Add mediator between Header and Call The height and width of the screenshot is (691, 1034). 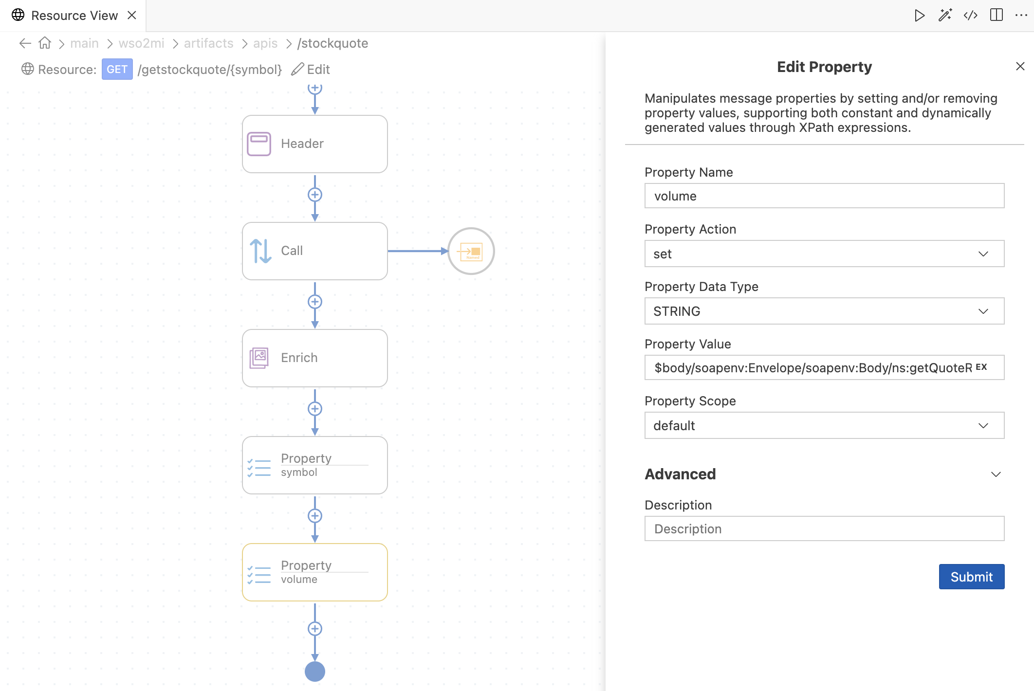point(315,195)
